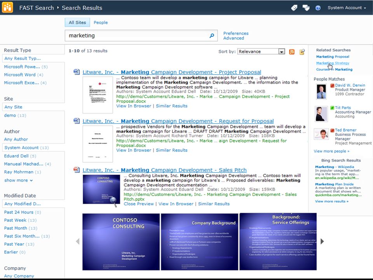Click Project Proposal document thumbnail
The image size is (373, 280).
click(98, 95)
